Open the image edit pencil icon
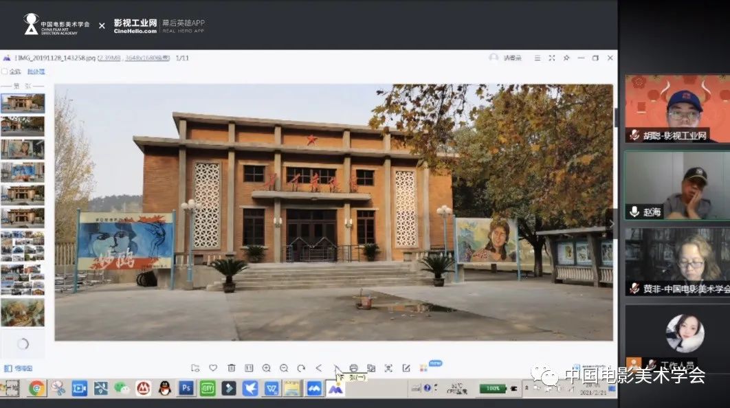Viewport: 730px width, 408px height. tap(406, 368)
